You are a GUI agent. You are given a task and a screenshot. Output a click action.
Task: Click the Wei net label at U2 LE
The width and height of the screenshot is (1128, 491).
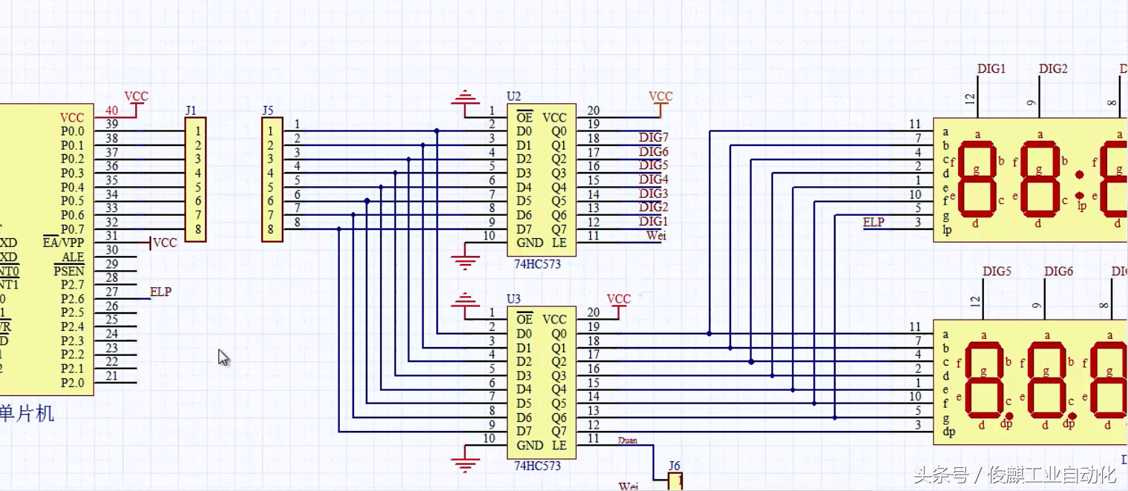pos(656,235)
